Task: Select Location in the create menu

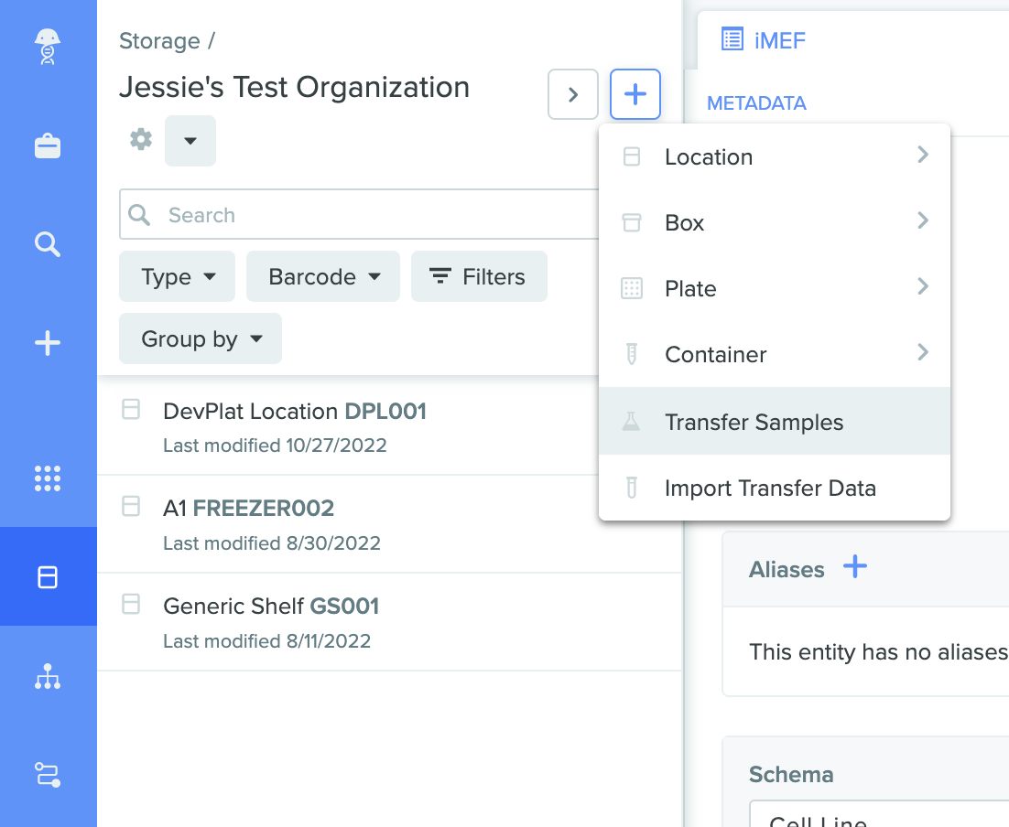Action: 774,157
